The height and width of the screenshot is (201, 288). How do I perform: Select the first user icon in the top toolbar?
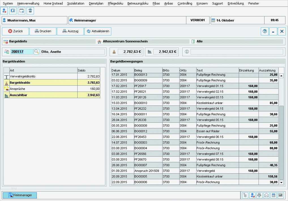click(x=4, y=10)
